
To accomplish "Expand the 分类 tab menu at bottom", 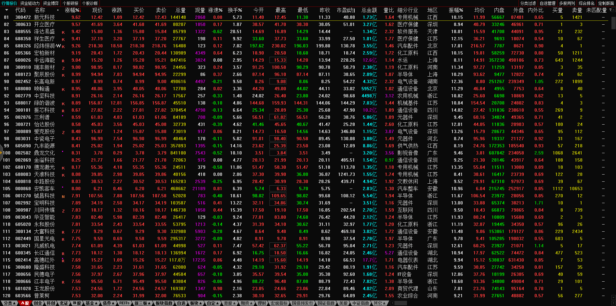I will (9, 303).
